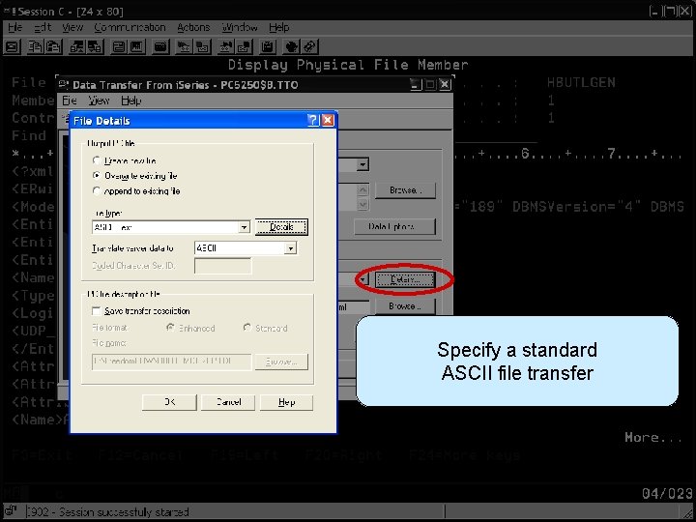Click 'HBUTLGEN' library name text
696x522 pixels.
581,82
